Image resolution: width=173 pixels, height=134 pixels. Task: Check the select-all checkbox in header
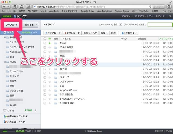pyautogui.click(x=45, y=39)
